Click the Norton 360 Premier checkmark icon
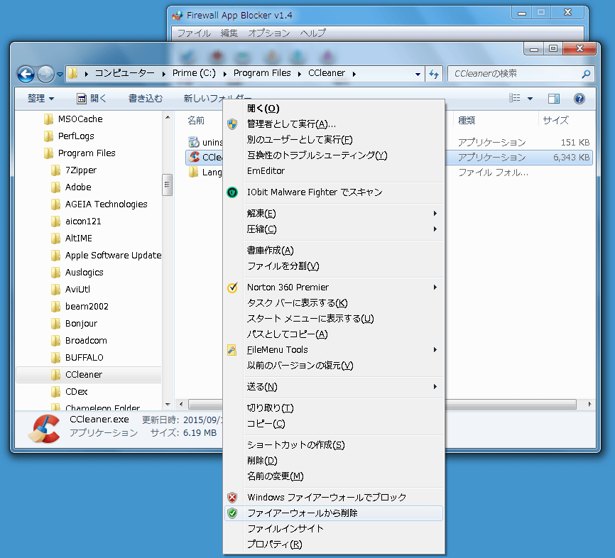This screenshot has width=615, height=558. 232,288
